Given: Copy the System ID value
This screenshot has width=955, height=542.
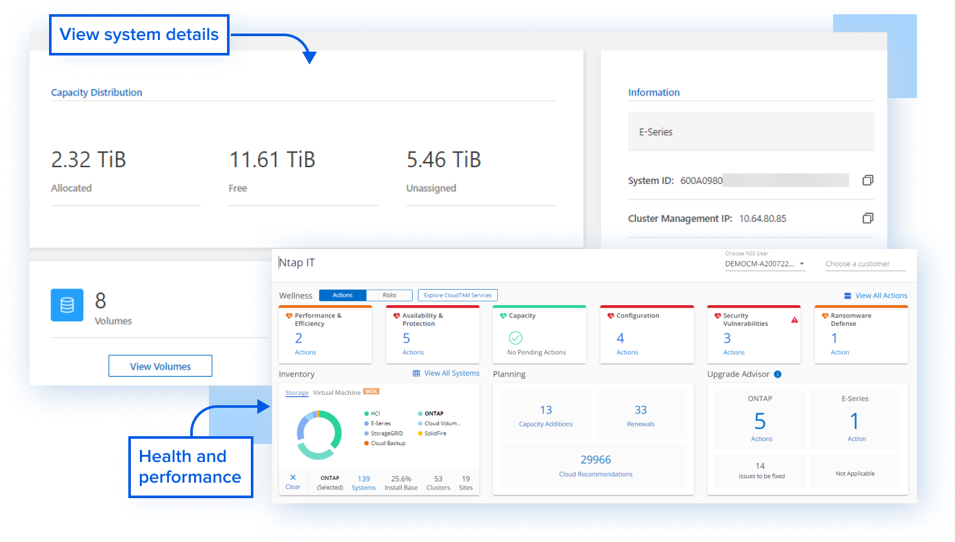Looking at the screenshot, I should 867,180.
